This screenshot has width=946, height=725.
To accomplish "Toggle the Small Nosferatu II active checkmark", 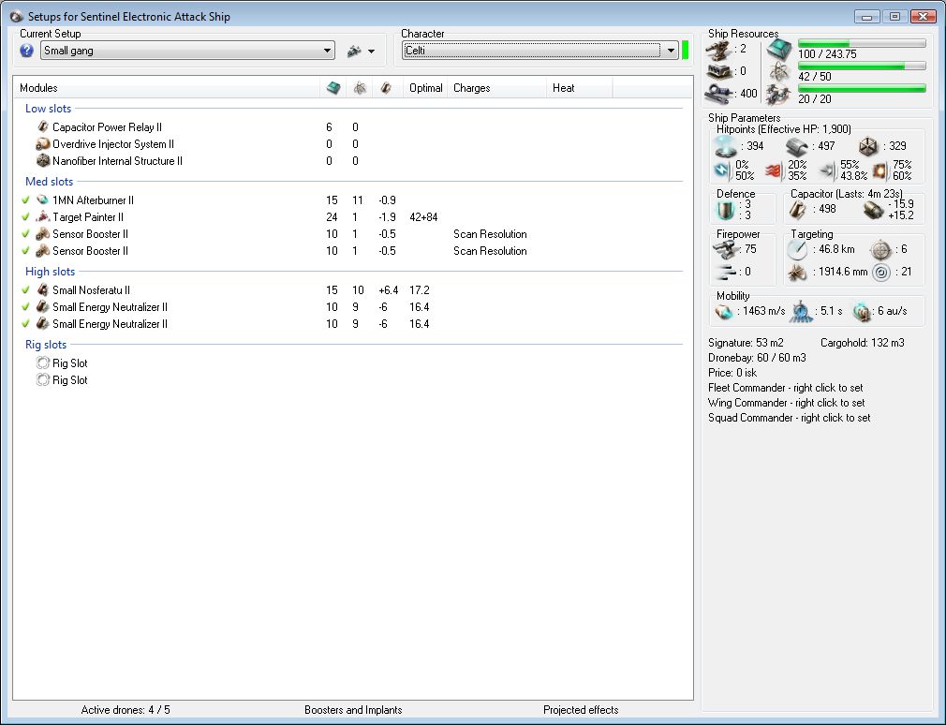I will 25,290.
